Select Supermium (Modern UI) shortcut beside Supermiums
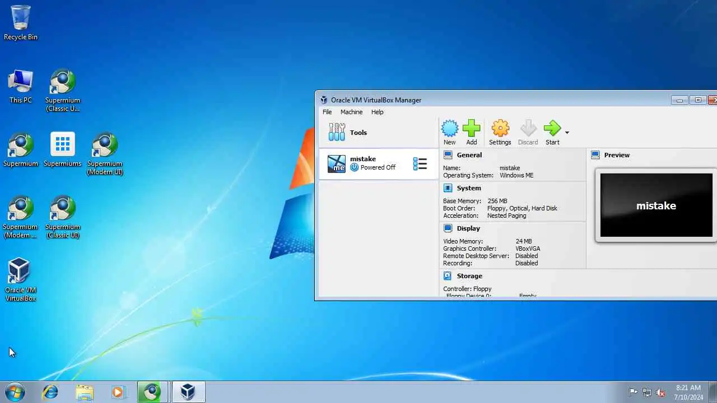The width and height of the screenshot is (717, 403). point(105,154)
